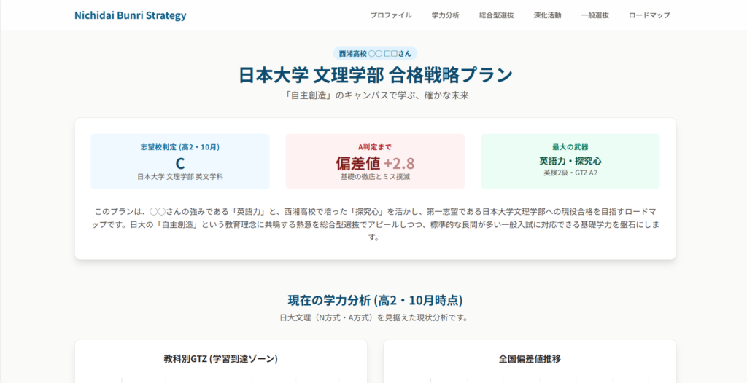
Task: Click the 「自主創造」のキャンパスで学ぶ subtitle
Action: click(x=375, y=95)
